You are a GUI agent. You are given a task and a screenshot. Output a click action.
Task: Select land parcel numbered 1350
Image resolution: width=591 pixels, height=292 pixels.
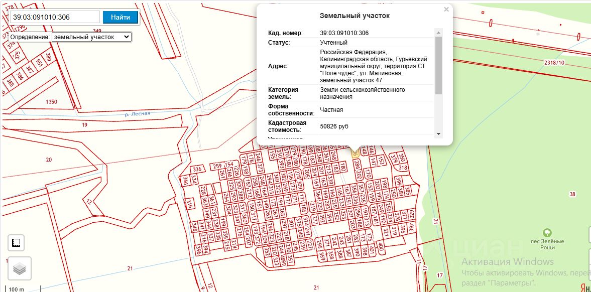(x=51, y=102)
